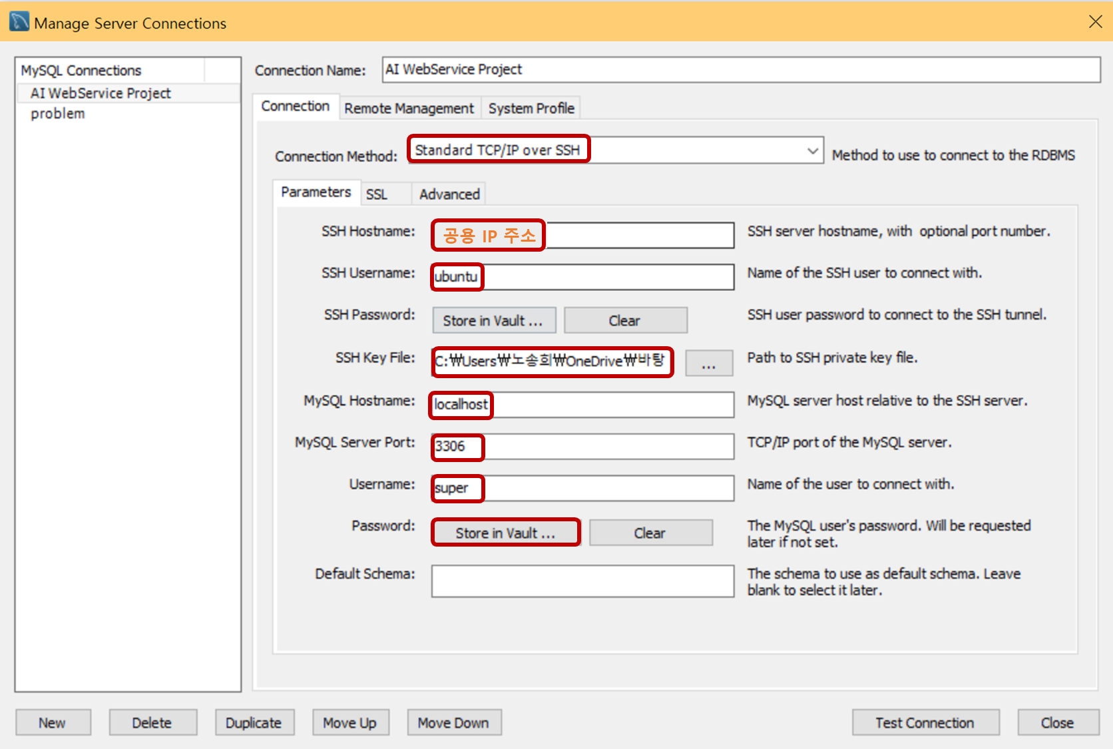Image resolution: width=1113 pixels, height=749 pixels.
Task: Click the Close button at bottom
Action: click(x=1058, y=722)
